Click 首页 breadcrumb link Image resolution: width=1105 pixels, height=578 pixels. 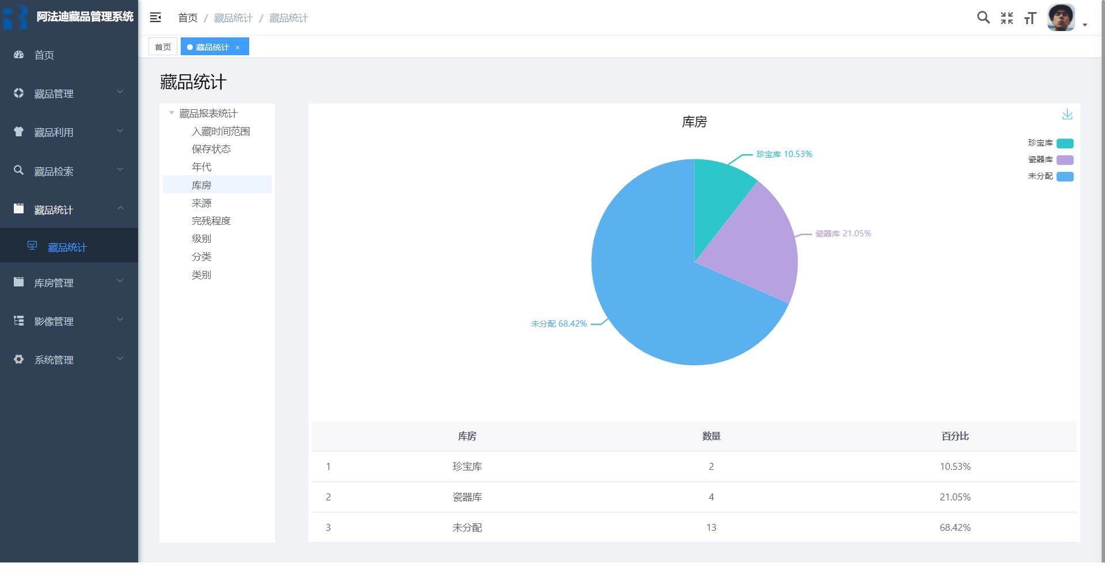click(188, 18)
